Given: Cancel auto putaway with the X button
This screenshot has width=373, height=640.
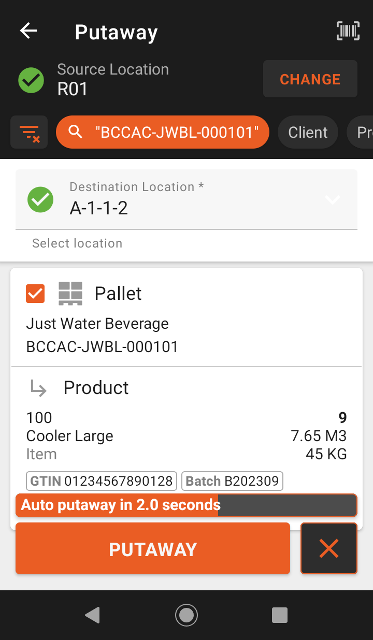Looking at the screenshot, I should click(329, 548).
